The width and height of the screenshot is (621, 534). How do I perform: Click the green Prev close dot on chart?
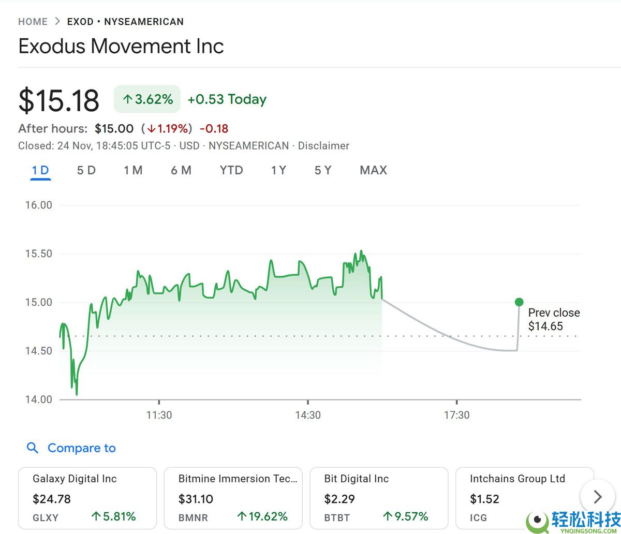(x=519, y=301)
